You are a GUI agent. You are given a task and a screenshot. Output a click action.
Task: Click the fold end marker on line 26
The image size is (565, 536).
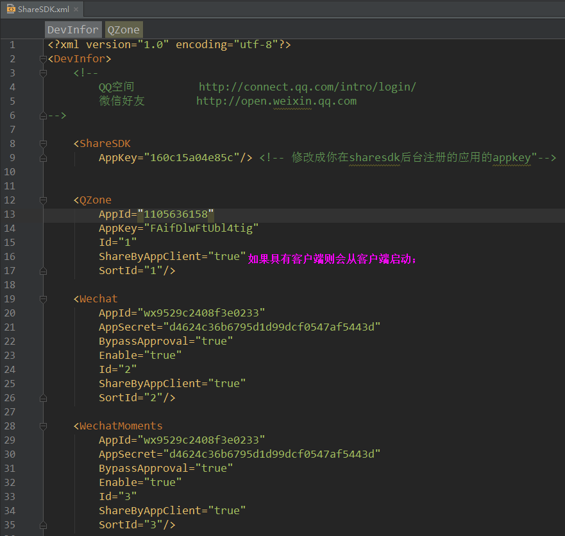[x=43, y=398]
